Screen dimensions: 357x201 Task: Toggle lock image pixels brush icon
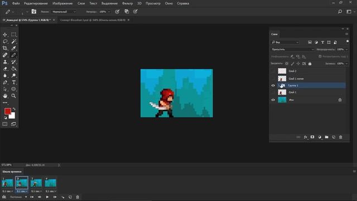click(292, 64)
